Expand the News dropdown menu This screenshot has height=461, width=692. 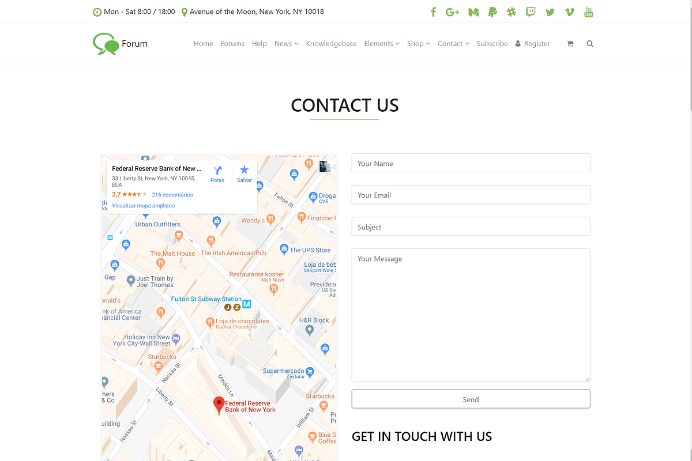(287, 44)
